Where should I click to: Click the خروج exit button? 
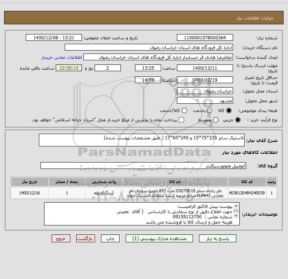tap(61, 239)
